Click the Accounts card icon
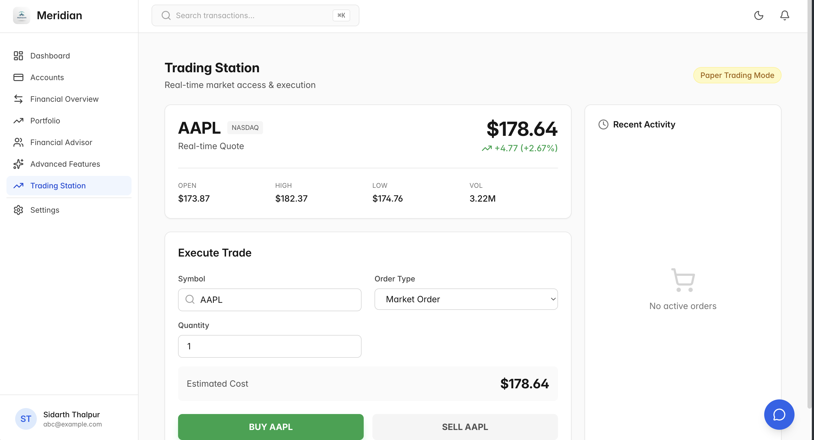The height and width of the screenshot is (440, 814). [18, 77]
